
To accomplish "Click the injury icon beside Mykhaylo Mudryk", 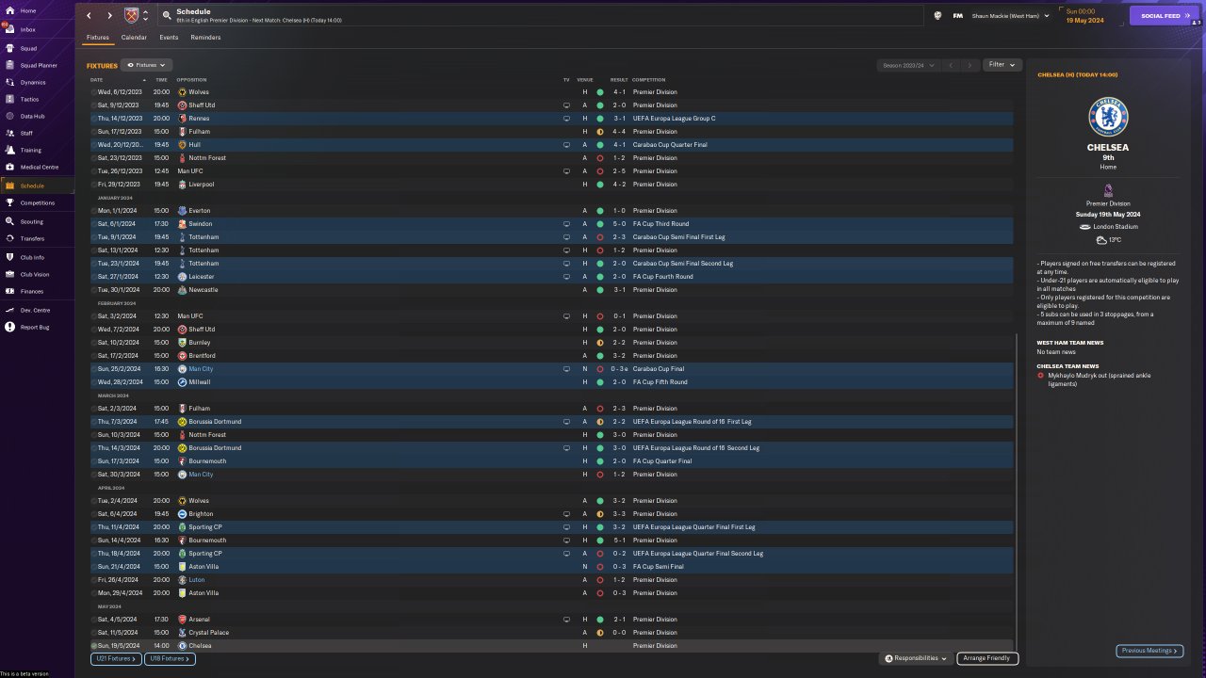I will pos(1040,375).
